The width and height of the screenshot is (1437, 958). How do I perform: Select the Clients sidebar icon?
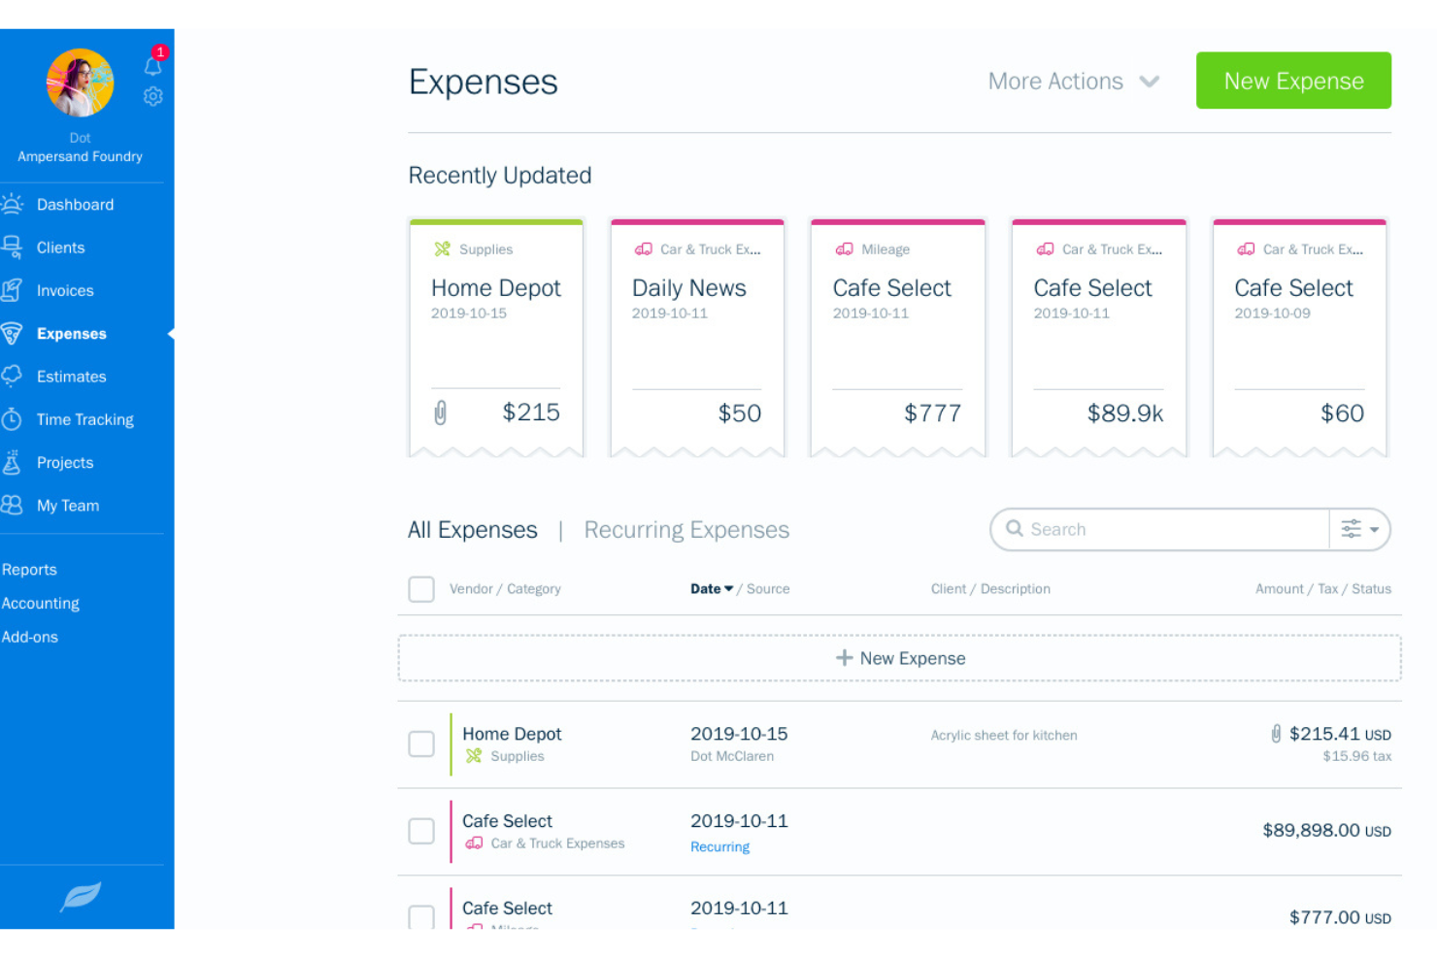click(x=14, y=248)
